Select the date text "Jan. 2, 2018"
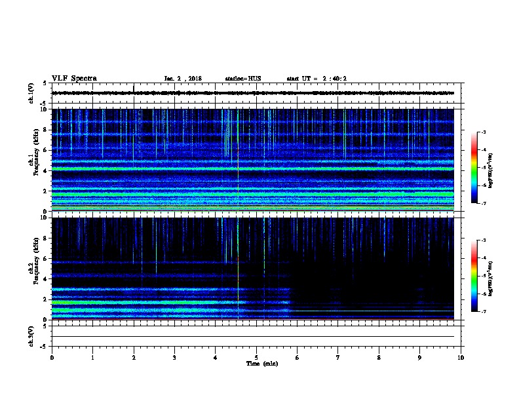519x401 pixels. pos(183,79)
